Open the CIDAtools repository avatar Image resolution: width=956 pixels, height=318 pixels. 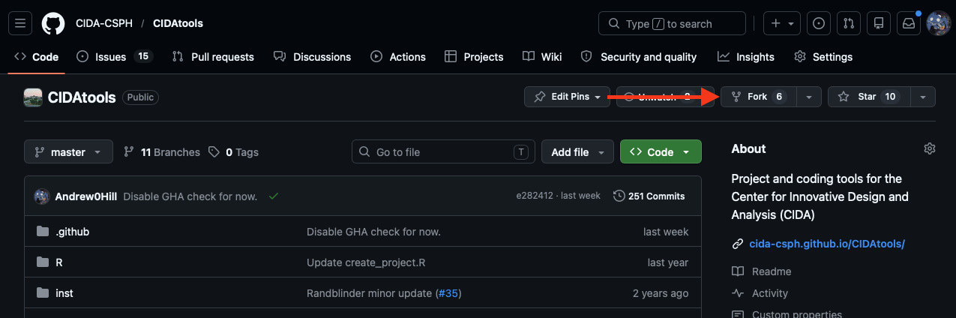pos(33,97)
